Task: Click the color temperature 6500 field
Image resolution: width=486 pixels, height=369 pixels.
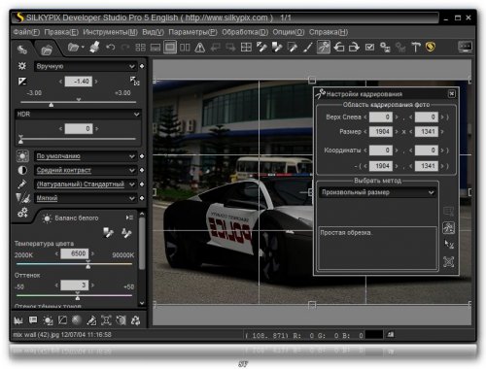Action: [75, 253]
